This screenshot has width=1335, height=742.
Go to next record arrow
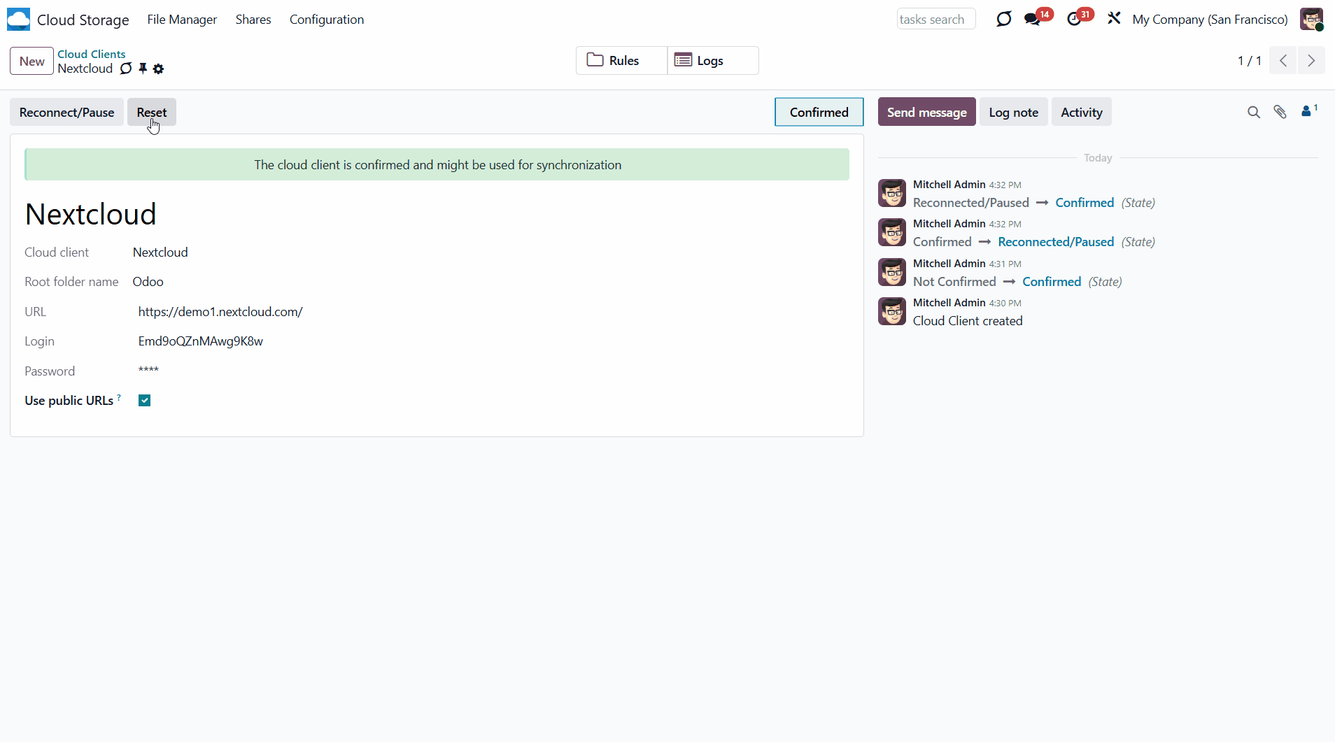tap(1311, 61)
